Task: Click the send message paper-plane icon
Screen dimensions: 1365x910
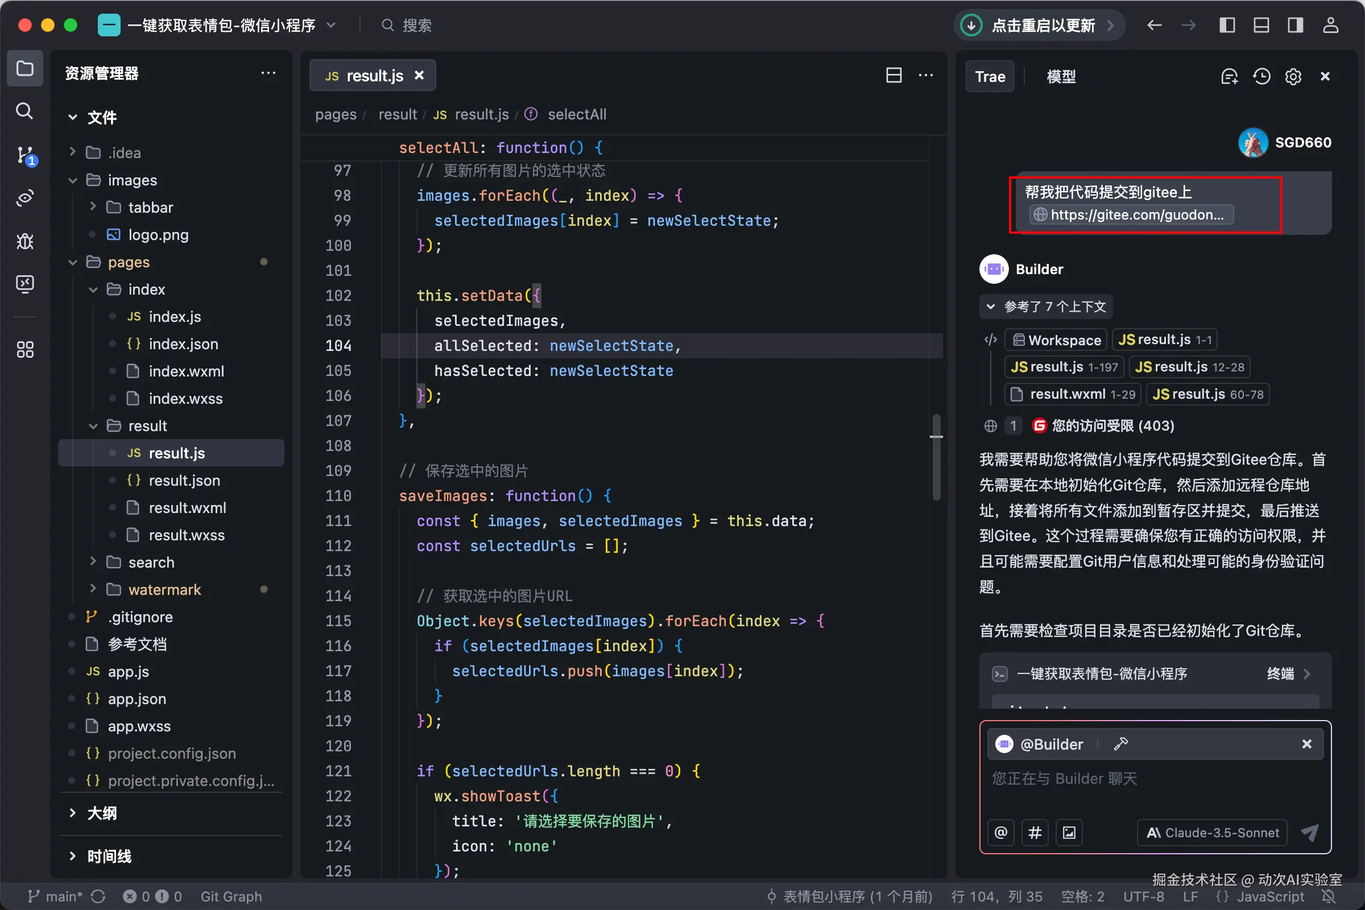Action: (1309, 832)
